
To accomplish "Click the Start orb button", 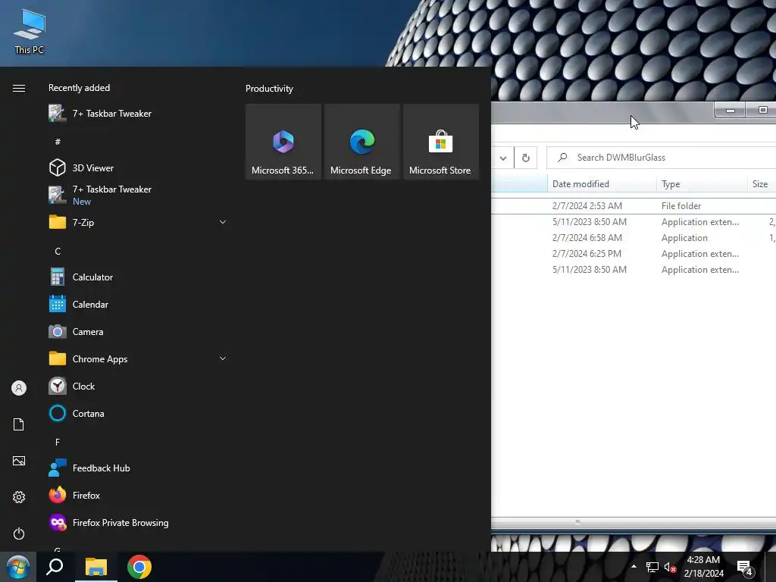I will coord(18,567).
